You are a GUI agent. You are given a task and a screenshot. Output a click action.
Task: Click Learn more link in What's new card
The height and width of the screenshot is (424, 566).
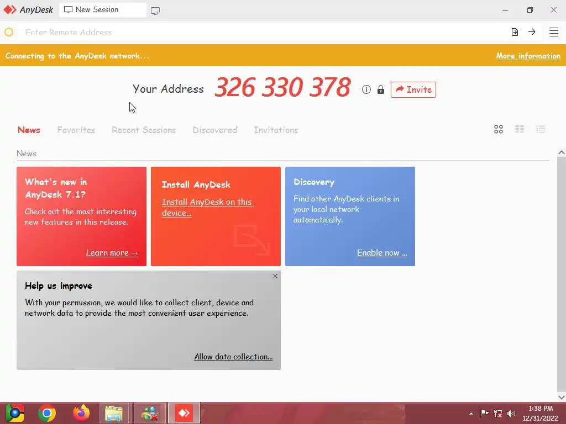(112, 253)
